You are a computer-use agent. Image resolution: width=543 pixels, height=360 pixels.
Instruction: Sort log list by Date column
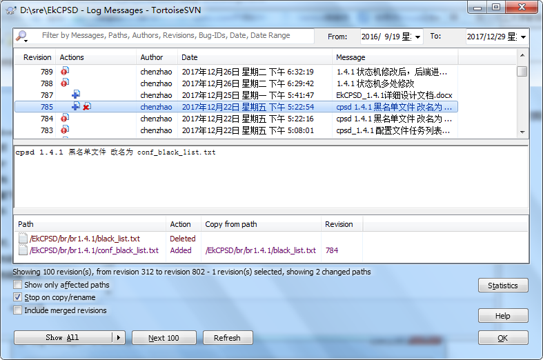[255, 57]
